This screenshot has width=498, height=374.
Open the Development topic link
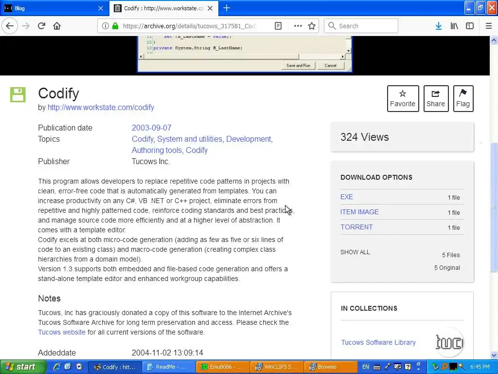click(249, 139)
